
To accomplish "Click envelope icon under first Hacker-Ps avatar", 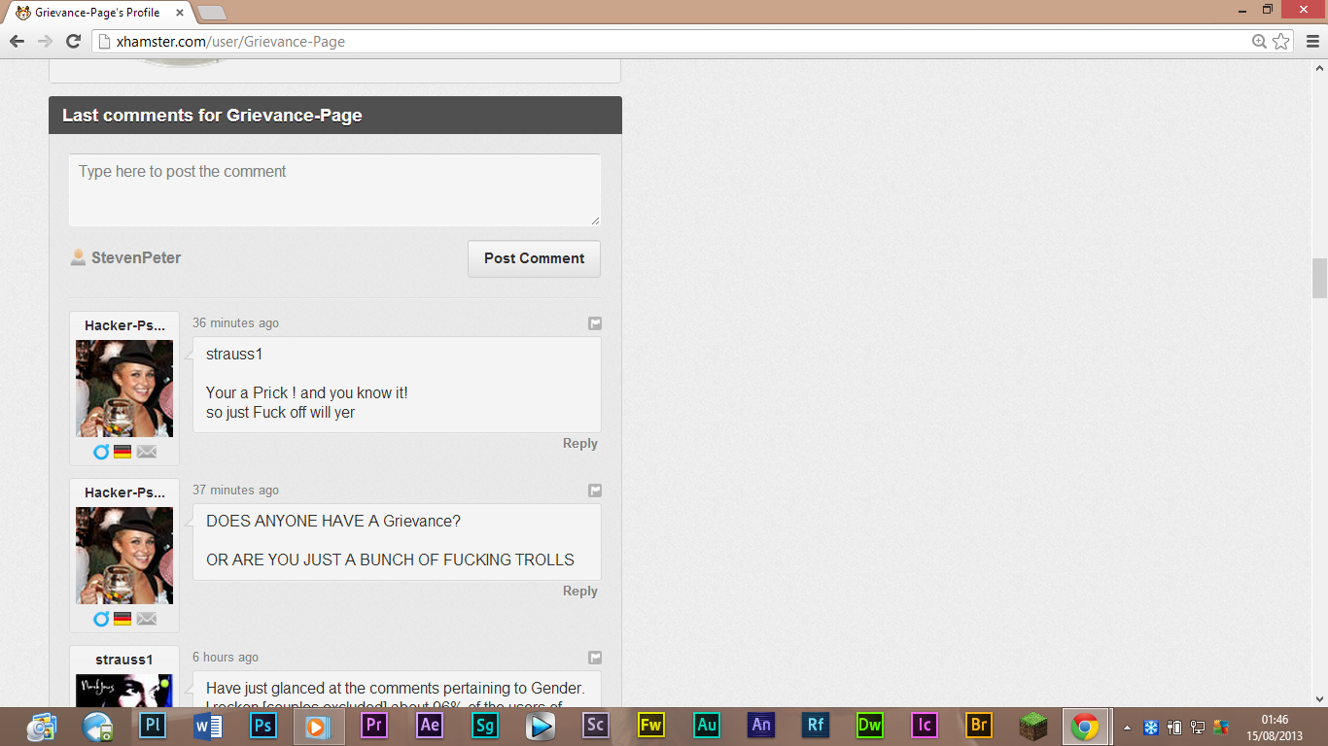I will coord(147,452).
